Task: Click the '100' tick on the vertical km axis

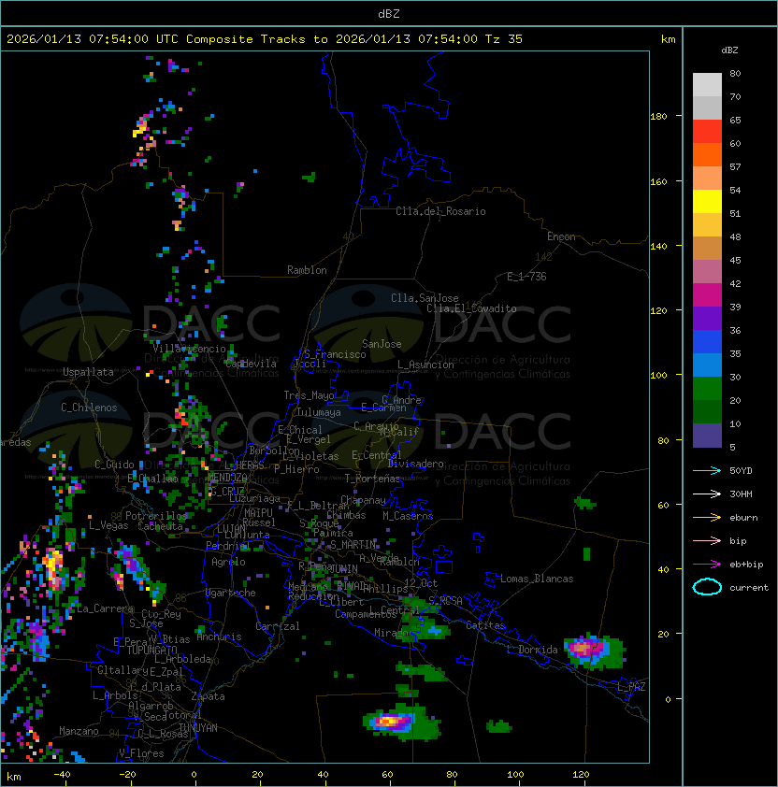Action: 658,376
